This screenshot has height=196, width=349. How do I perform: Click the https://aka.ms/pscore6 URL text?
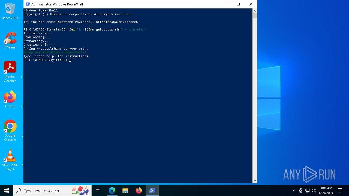[x=117, y=22]
